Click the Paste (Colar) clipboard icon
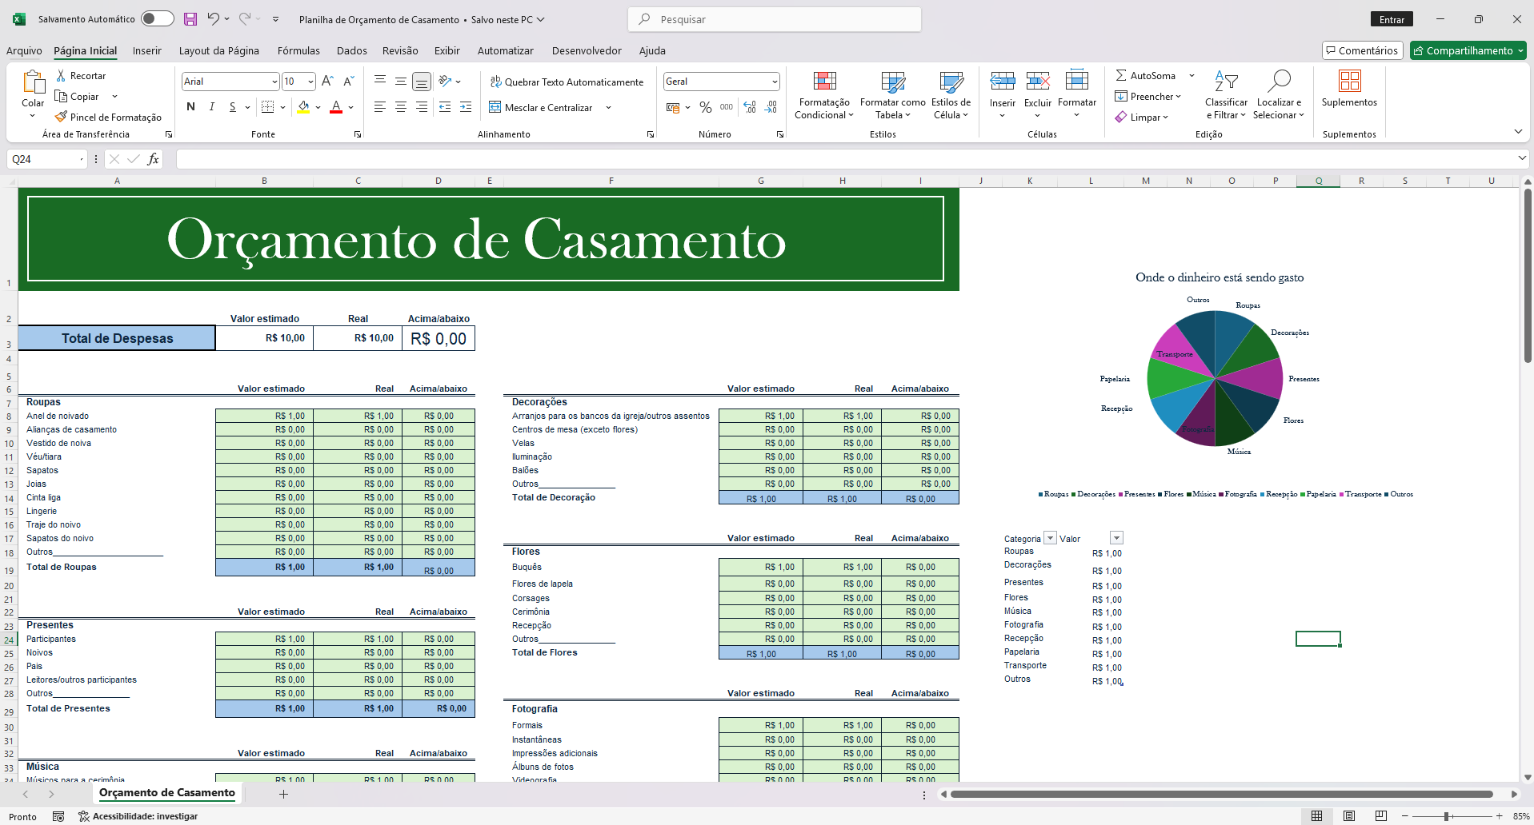Image resolution: width=1534 pixels, height=825 pixels. tap(33, 82)
